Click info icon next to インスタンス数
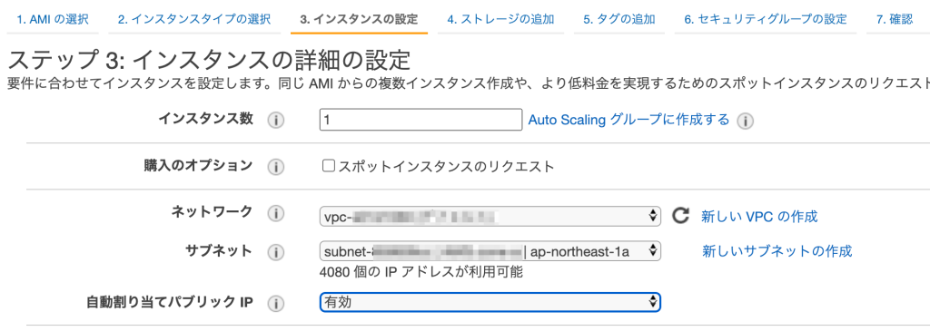This screenshot has width=930, height=331. (x=275, y=121)
